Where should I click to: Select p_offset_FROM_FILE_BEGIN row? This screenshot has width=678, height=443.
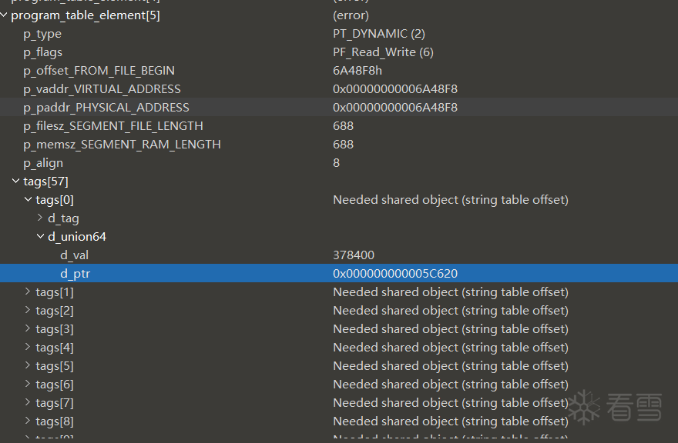pos(339,71)
